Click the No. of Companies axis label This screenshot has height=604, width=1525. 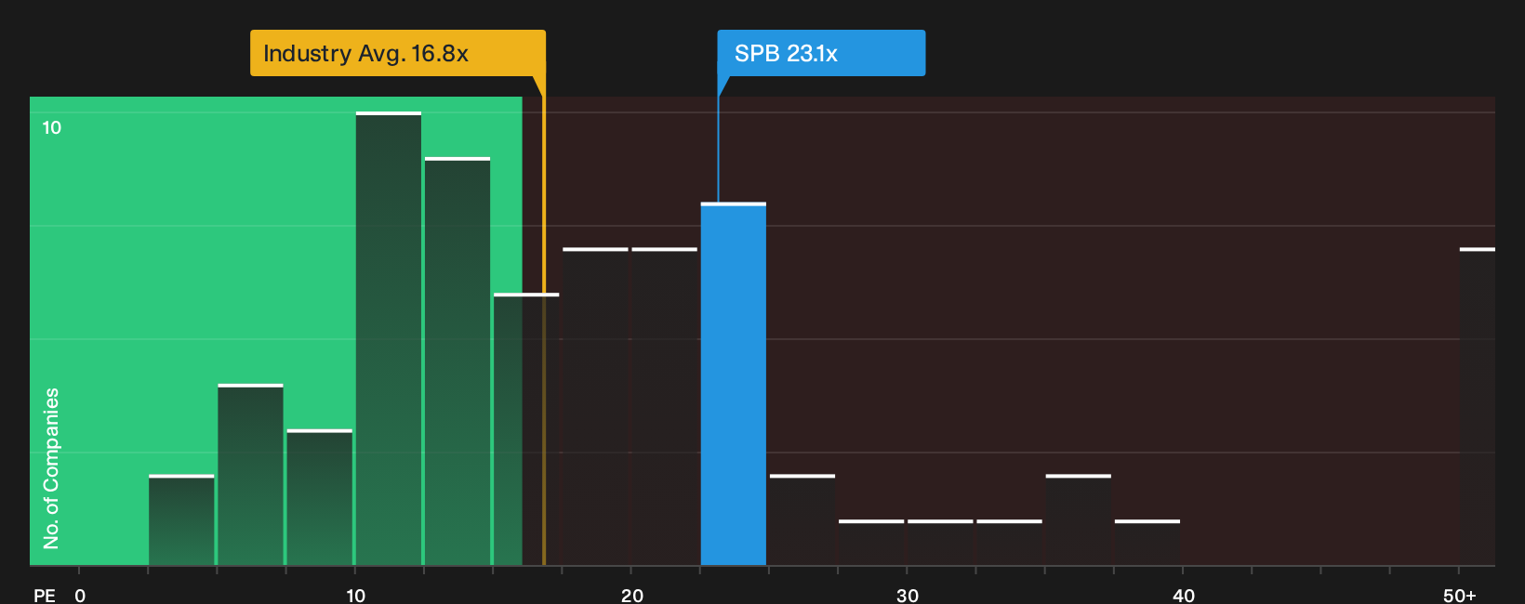[51, 467]
